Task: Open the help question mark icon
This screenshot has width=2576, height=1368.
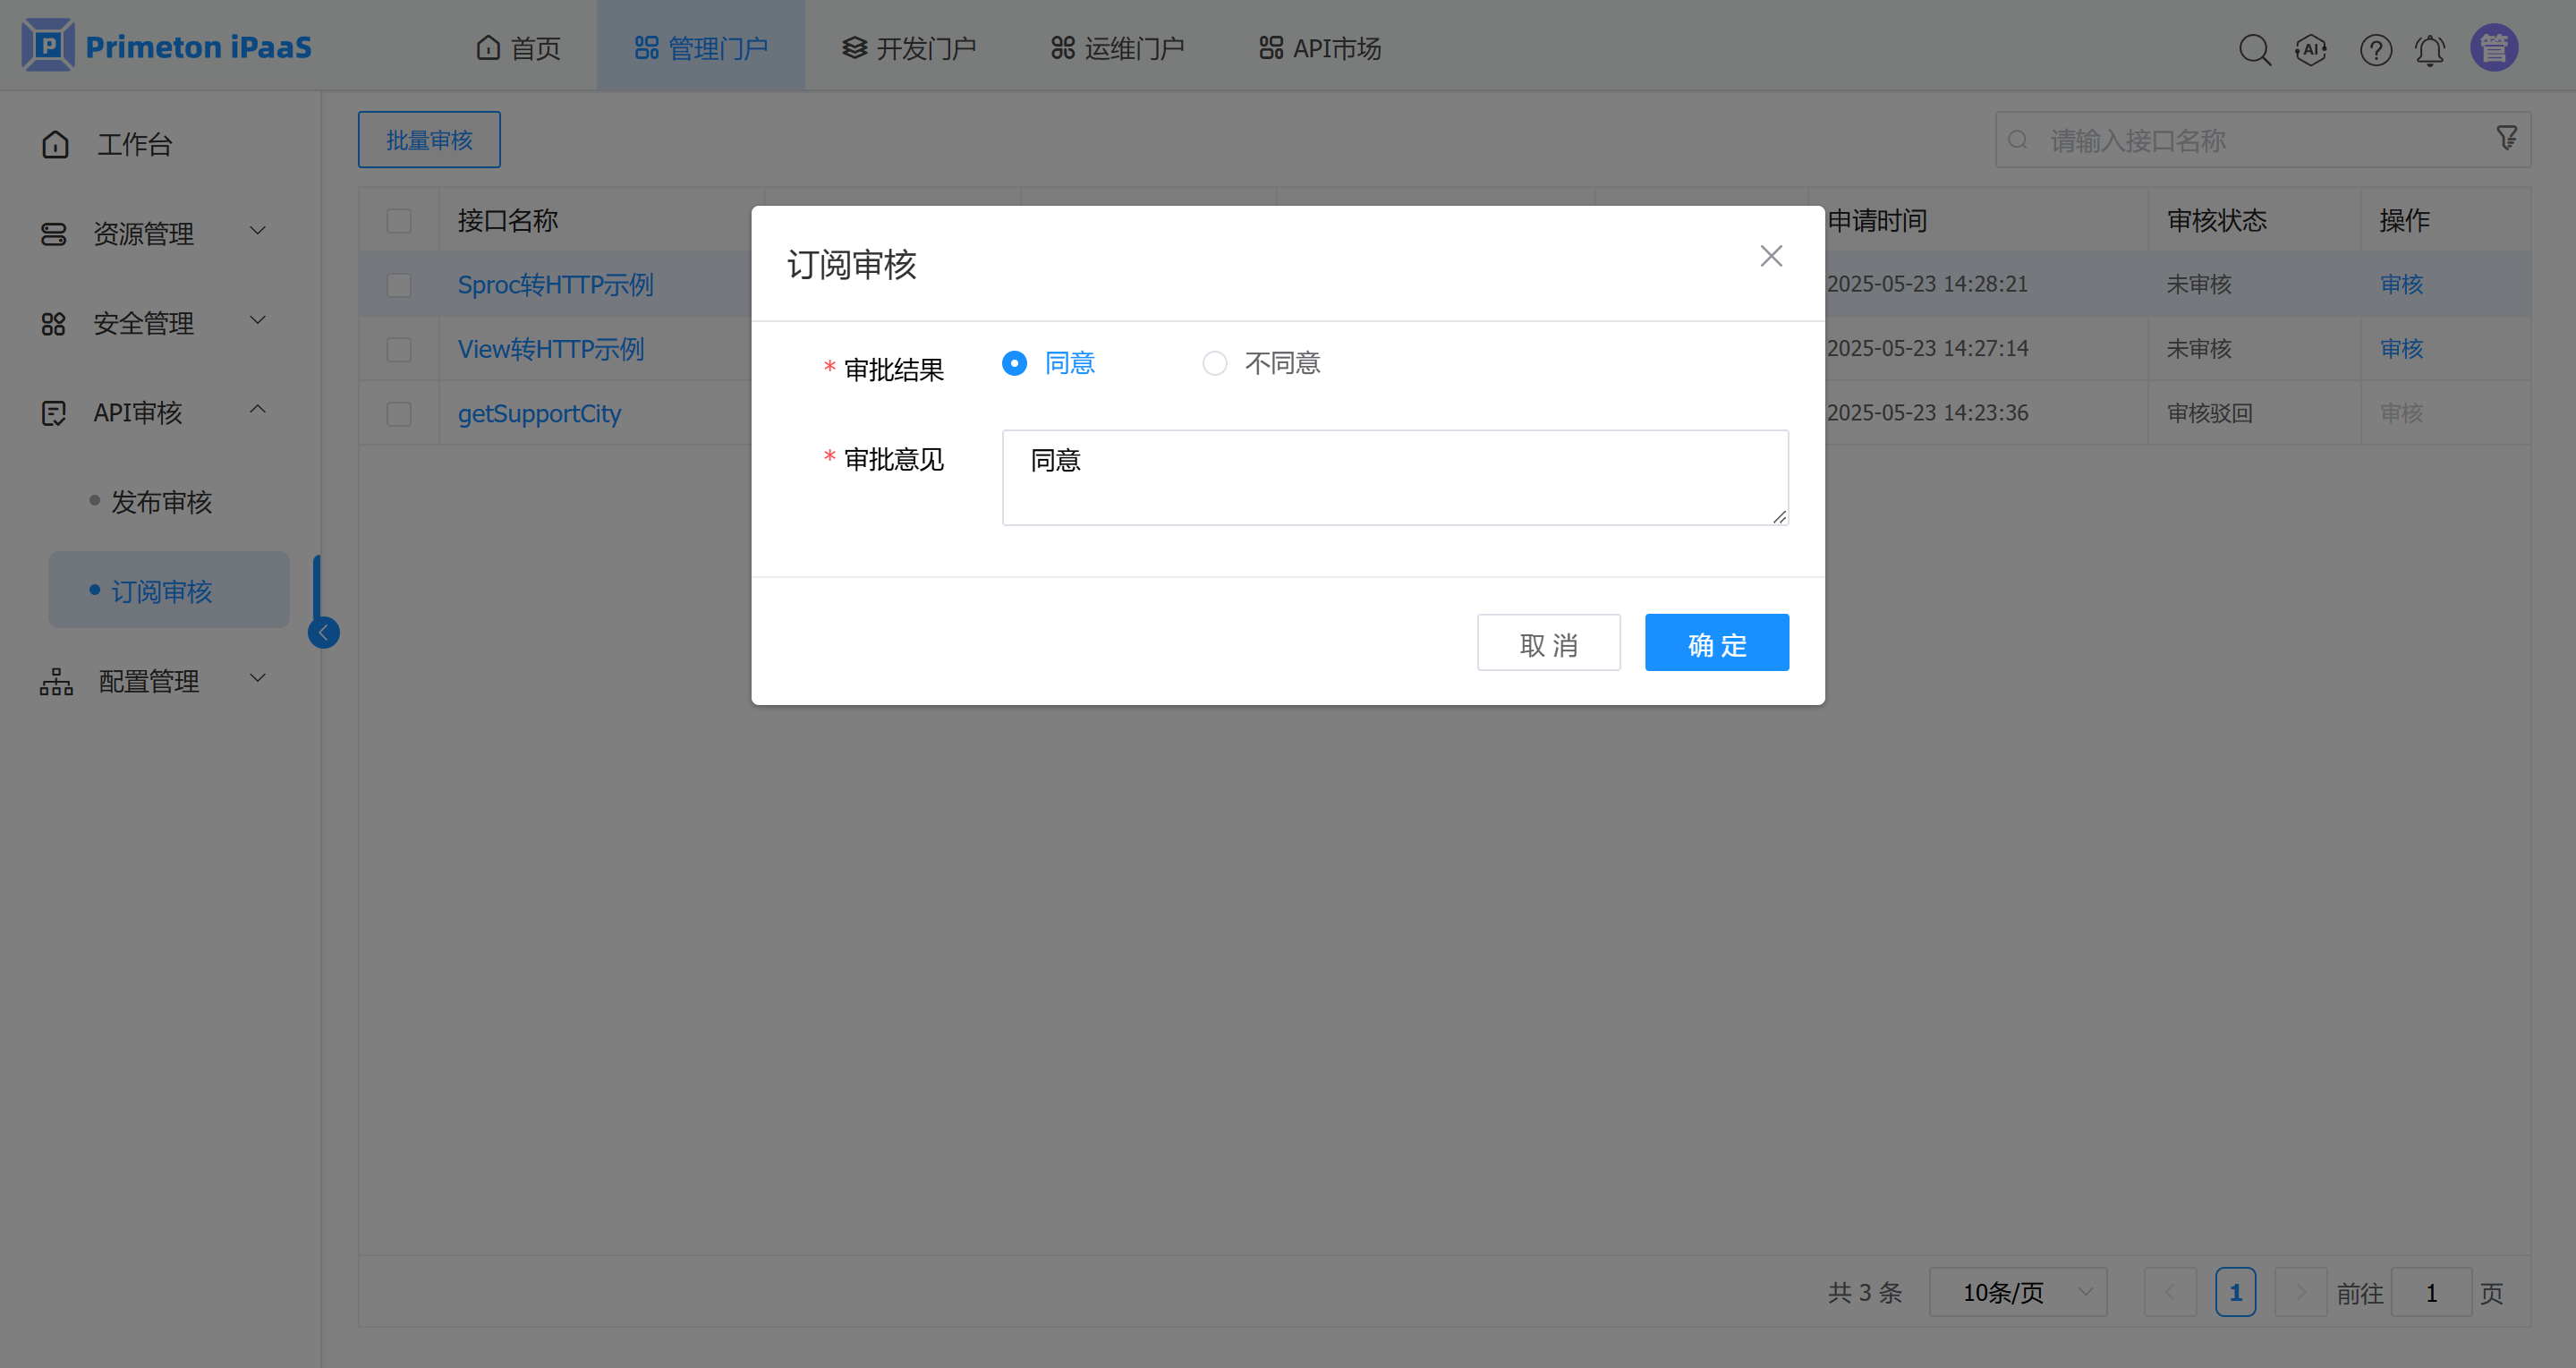Action: (x=2375, y=49)
